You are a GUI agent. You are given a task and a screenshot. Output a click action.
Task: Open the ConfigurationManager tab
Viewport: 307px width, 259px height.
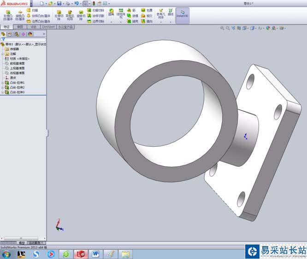coord(17,34)
